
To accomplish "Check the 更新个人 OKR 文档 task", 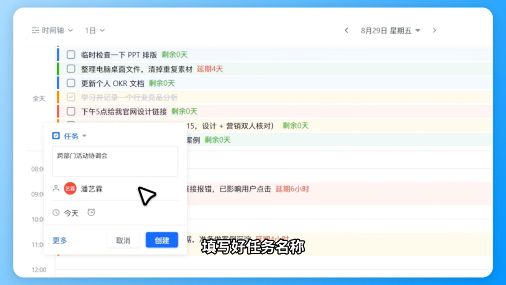I will coord(71,83).
